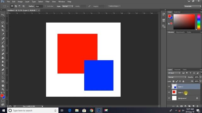Image resolution: width=202 pixels, height=113 pixels.
Task: Add layer mask icon in Layers panel
Action: 181,106
